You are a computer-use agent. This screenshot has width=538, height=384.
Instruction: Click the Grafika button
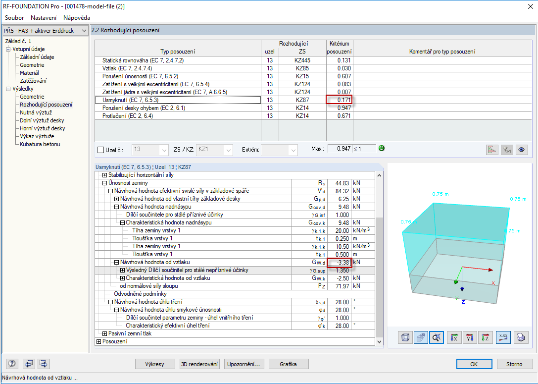[x=288, y=364]
